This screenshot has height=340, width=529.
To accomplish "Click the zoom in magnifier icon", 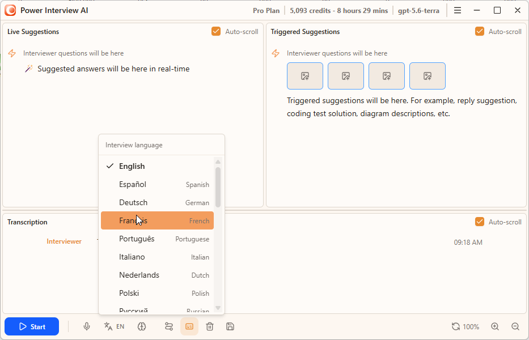I will (x=495, y=326).
